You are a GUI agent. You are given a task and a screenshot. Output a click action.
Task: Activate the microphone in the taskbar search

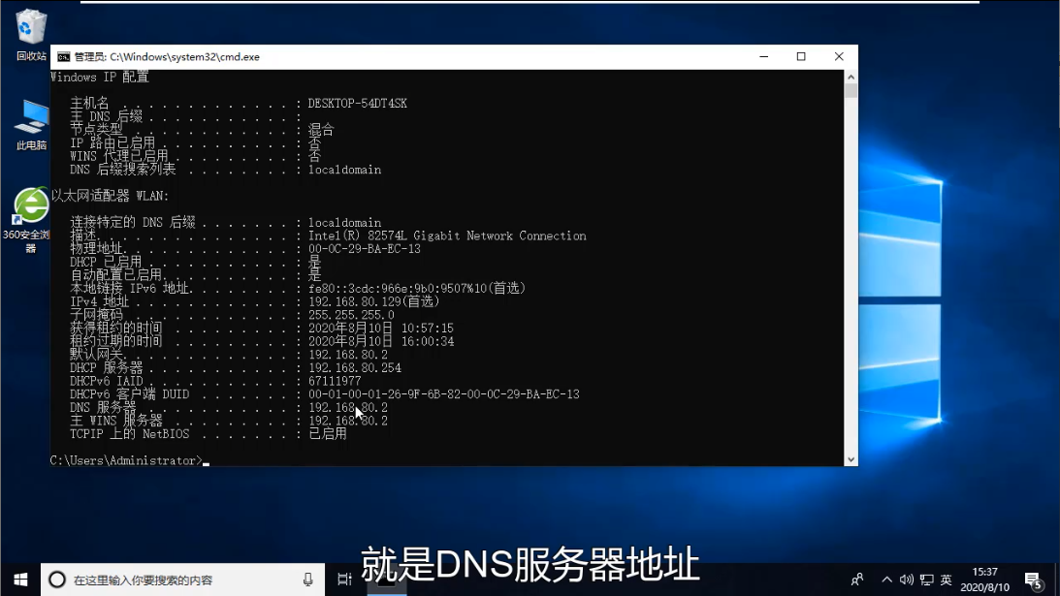(x=307, y=580)
